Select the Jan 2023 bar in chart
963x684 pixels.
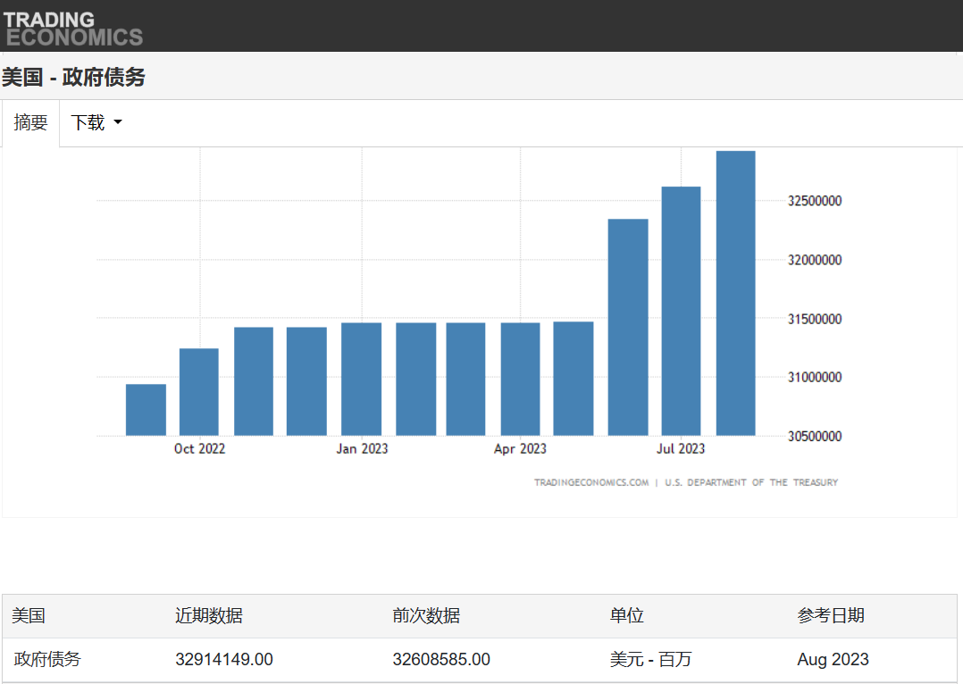pyautogui.click(x=361, y=379)
